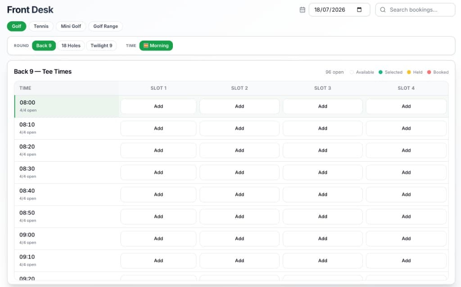Click the TIME column header
This screenshot has height=287, width=461.
(x=25, y=88)
